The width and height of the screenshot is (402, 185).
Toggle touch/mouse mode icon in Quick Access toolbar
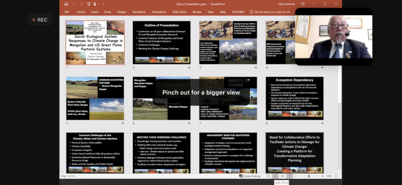(95, 4)
